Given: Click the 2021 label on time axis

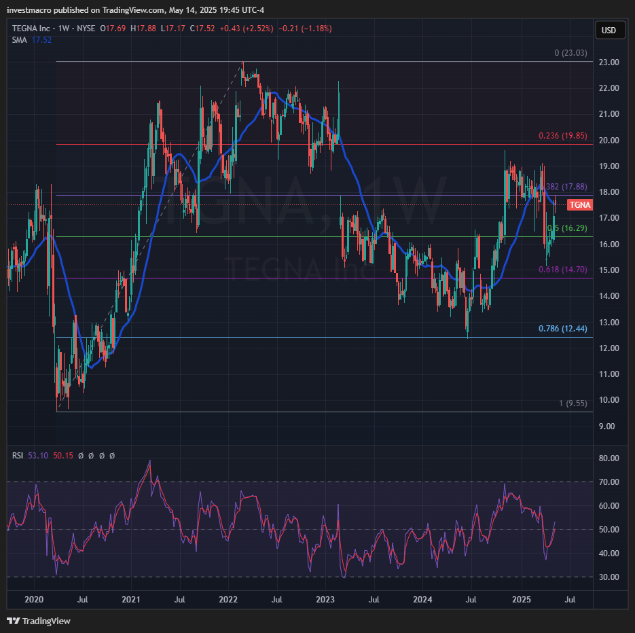Looking at the screenshot, I should tap(131, 600).
